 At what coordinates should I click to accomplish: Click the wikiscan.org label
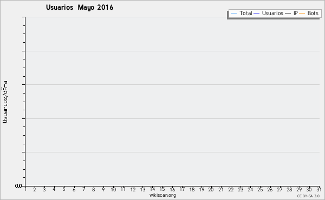pos(162,195)
